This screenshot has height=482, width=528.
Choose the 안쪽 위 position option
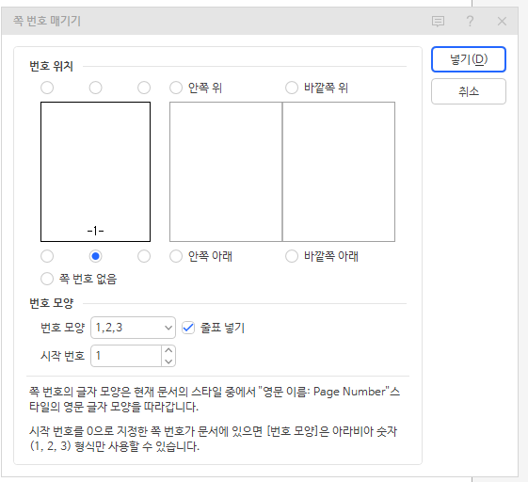(196, 88)
